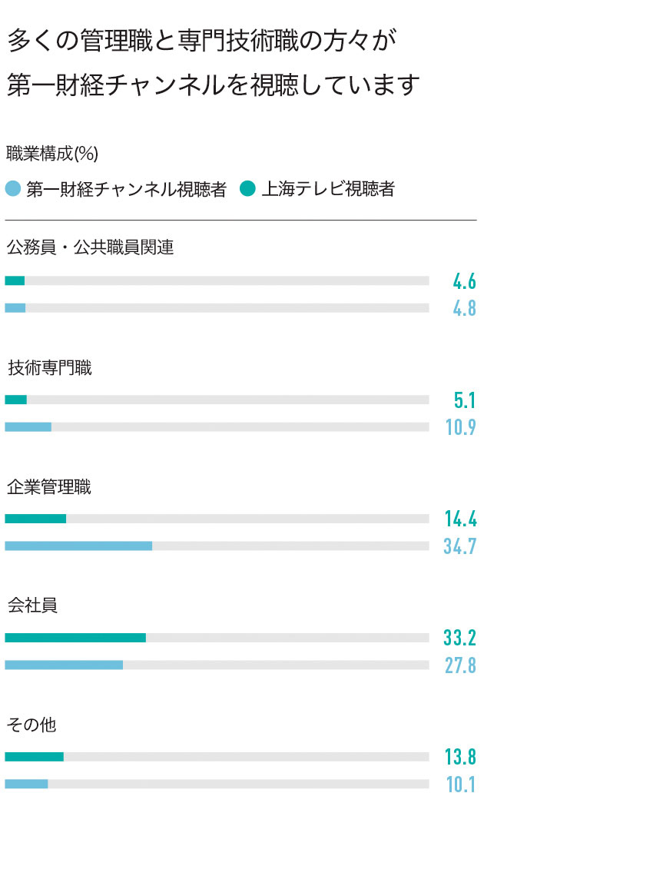Click the 33.2 value label

click(x=459, y=638)
